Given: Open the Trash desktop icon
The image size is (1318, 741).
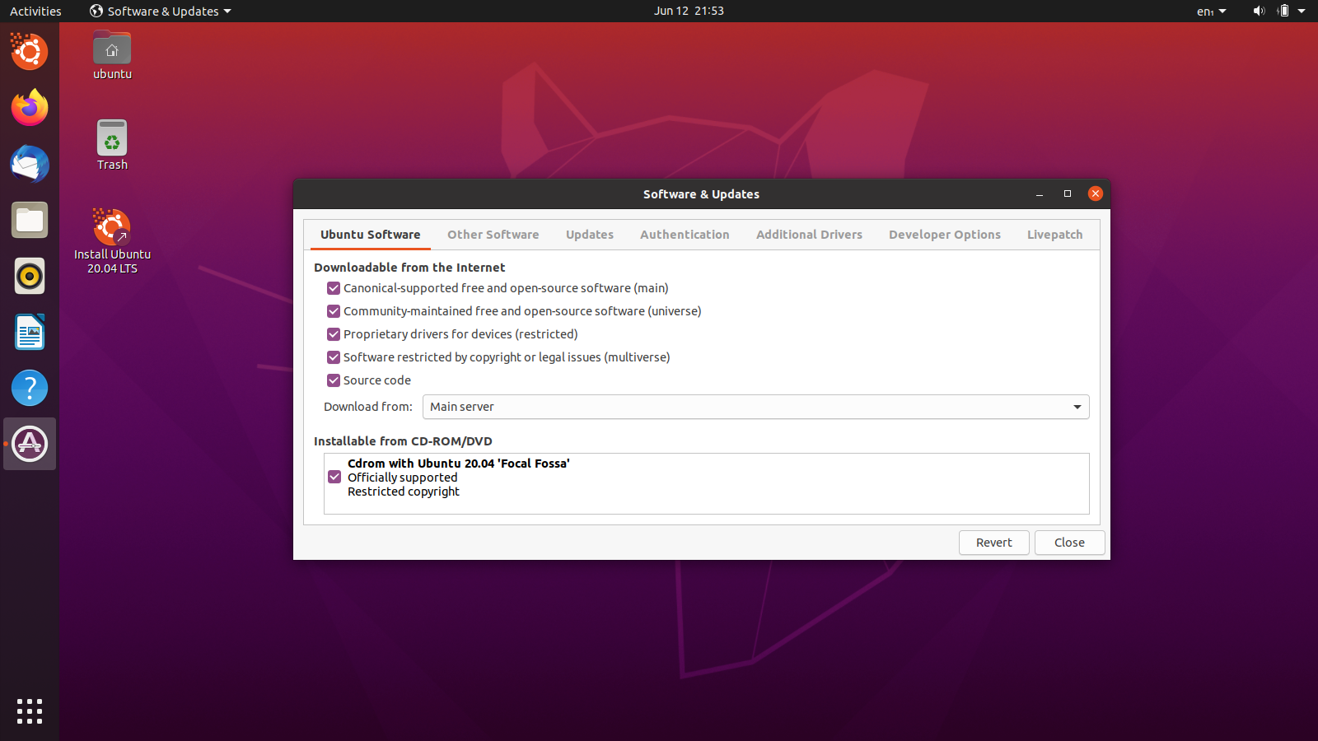Looking at the screenshot, I should tap(112, 145).
